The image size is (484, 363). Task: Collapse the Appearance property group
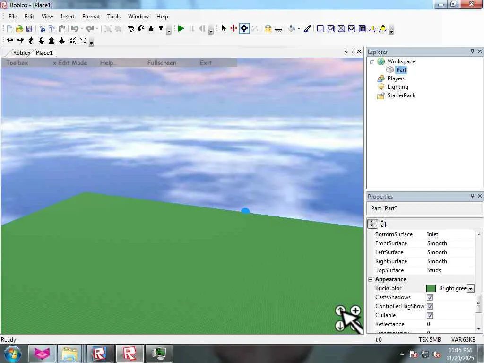click(371, 280)
